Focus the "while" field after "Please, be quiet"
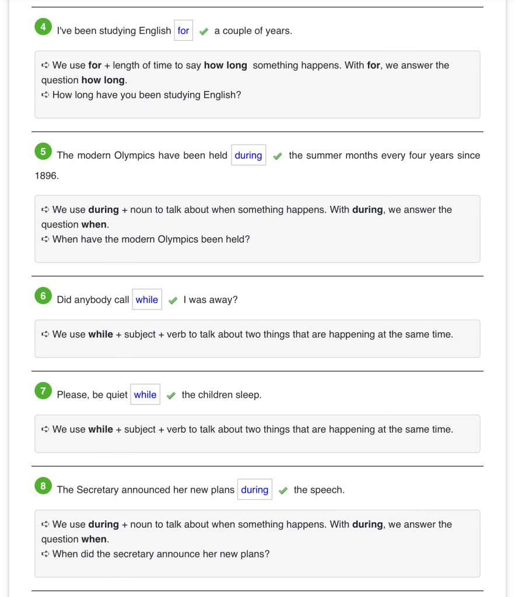This screenshot has height=597, width=515. [x=145, y=395]
